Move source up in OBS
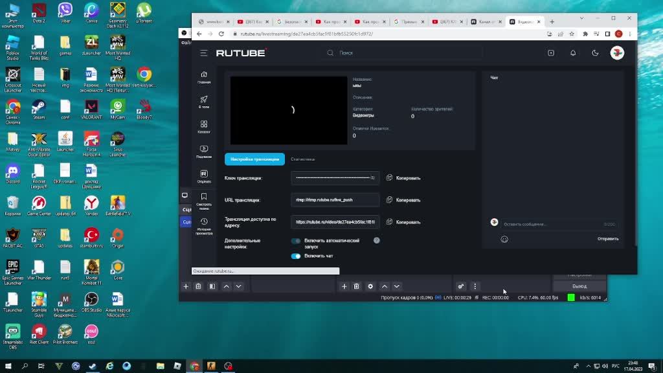This screenshot has width=663, height=373. [385, 286]
